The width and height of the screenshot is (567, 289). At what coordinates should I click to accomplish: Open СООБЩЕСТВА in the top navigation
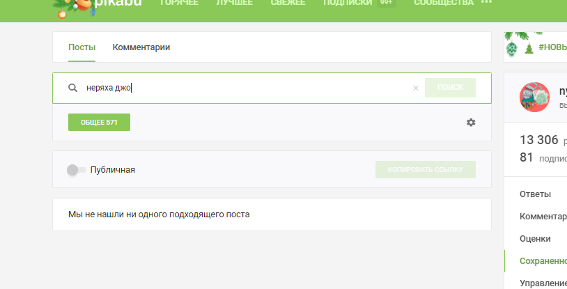click(x=444, y=3)
